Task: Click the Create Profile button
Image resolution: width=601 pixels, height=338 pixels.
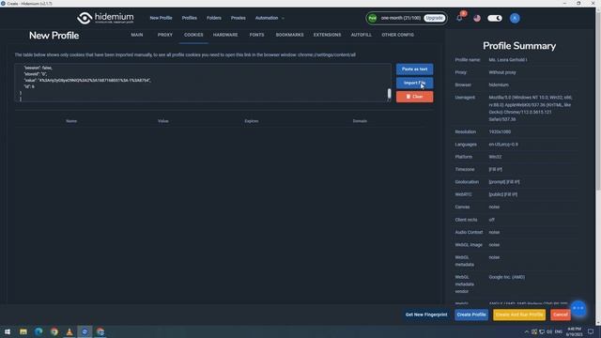Action: point(471,315)
